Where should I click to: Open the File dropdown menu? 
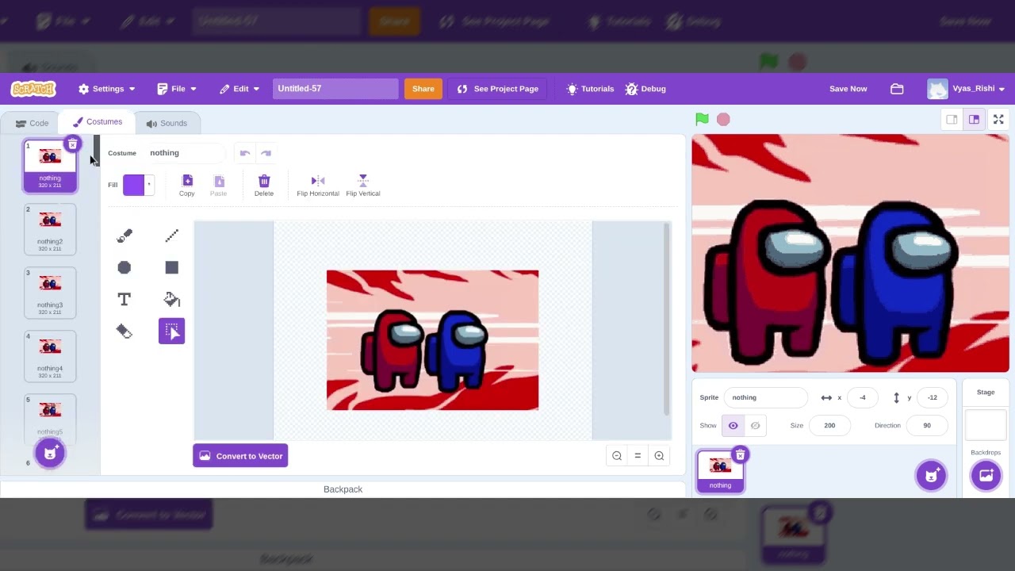[177, 89]
